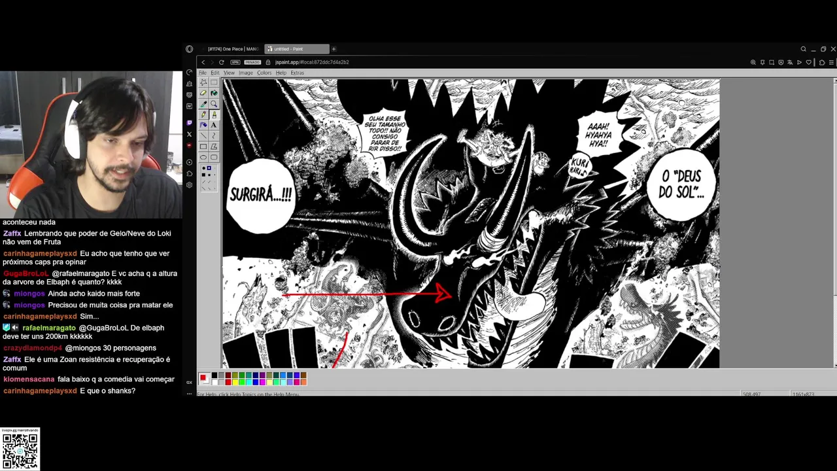837x471 pixels.
Task: Go back in the browser
Action: (203, 62)
